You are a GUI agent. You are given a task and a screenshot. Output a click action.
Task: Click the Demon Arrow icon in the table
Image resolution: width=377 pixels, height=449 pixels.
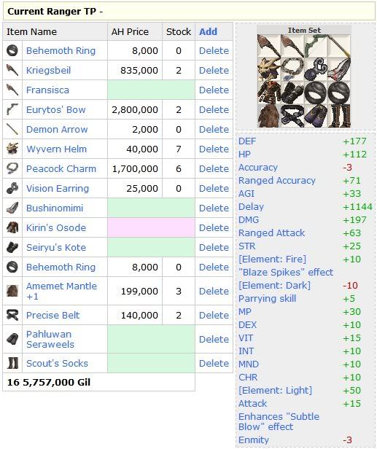pos(12,129)
